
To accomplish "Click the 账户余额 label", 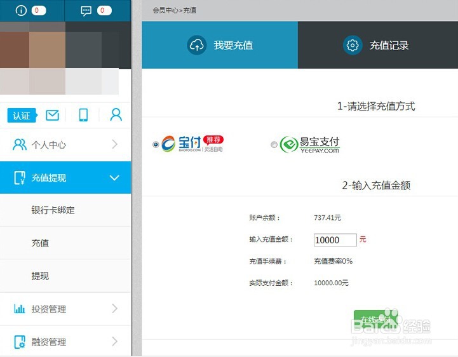I will tap(264, 218).
